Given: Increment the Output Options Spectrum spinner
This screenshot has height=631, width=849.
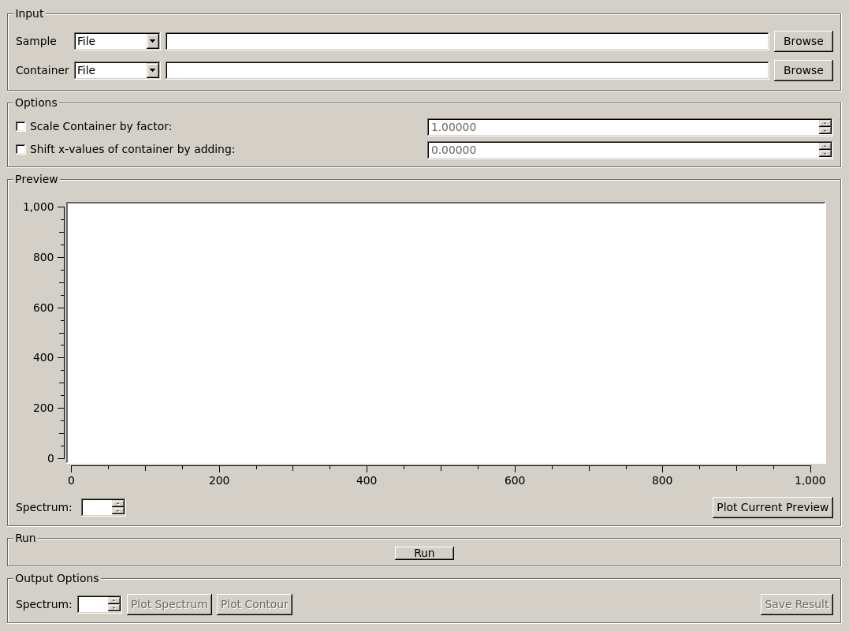Looking at the screenshot, I should [114, 600].
